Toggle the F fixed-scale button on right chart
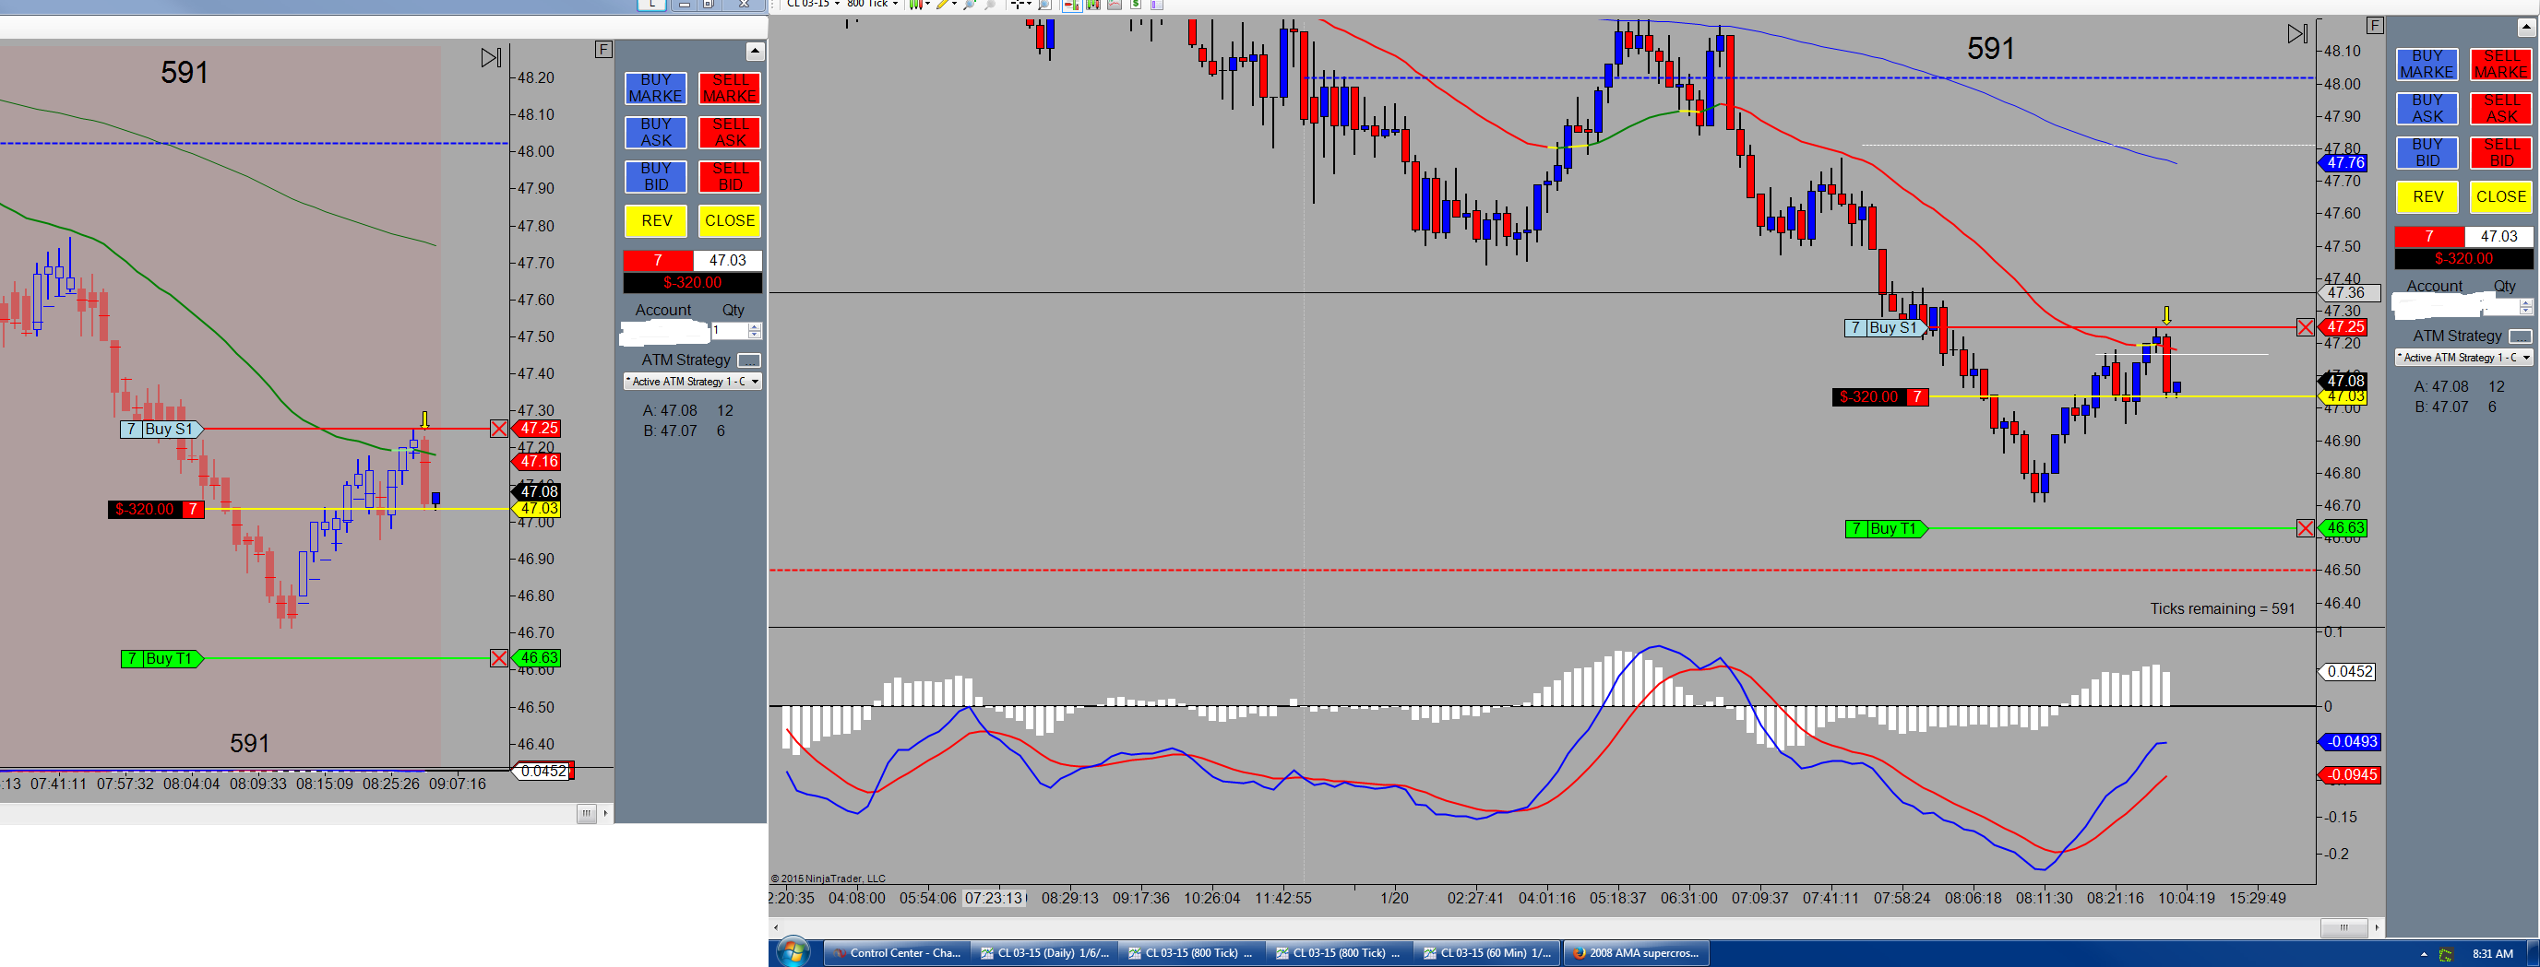Image resolution: width=2540 pixels, height=967 pixels. click(2374, 26)
